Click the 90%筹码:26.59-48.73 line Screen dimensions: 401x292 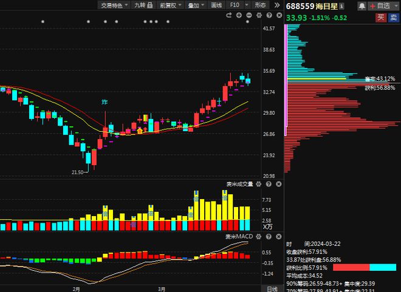[314, 284]
